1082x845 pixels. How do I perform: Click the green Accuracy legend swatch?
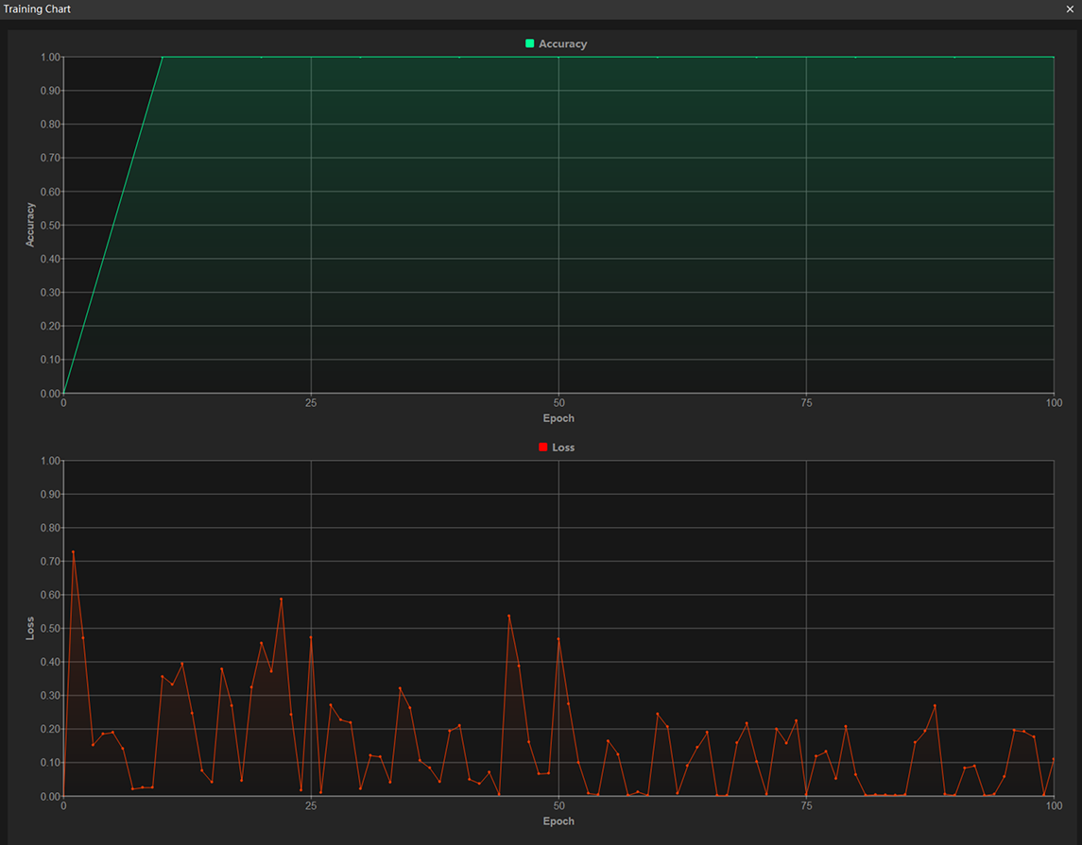click(x=530, y=43)
